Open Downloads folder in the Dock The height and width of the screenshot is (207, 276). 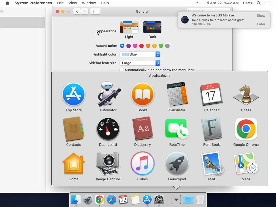pos(188,200)
